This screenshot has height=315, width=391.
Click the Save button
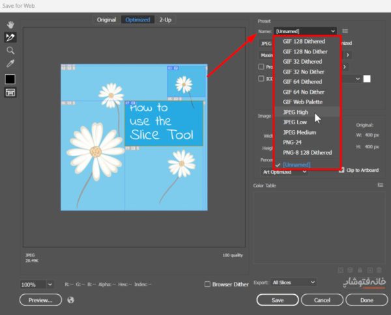point(278,300)
